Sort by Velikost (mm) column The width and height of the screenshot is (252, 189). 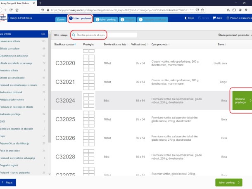(x=140, y=44)
